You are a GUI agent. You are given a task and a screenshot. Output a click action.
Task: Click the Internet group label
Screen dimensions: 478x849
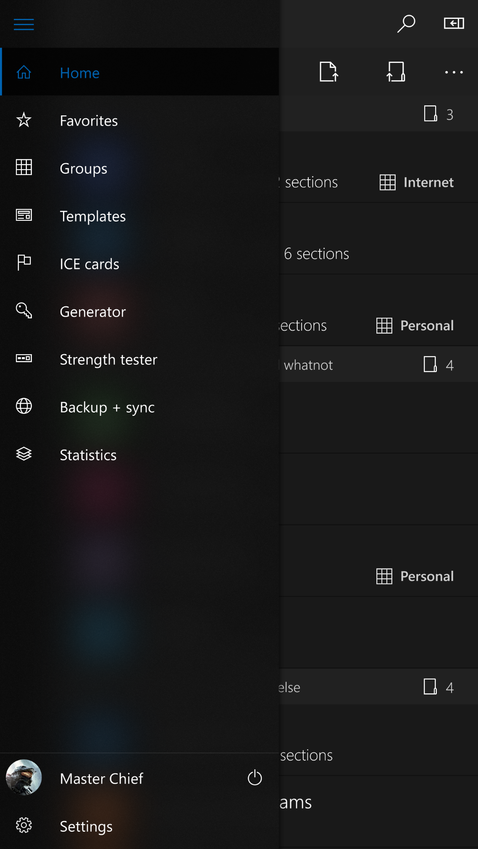point(428,183)
